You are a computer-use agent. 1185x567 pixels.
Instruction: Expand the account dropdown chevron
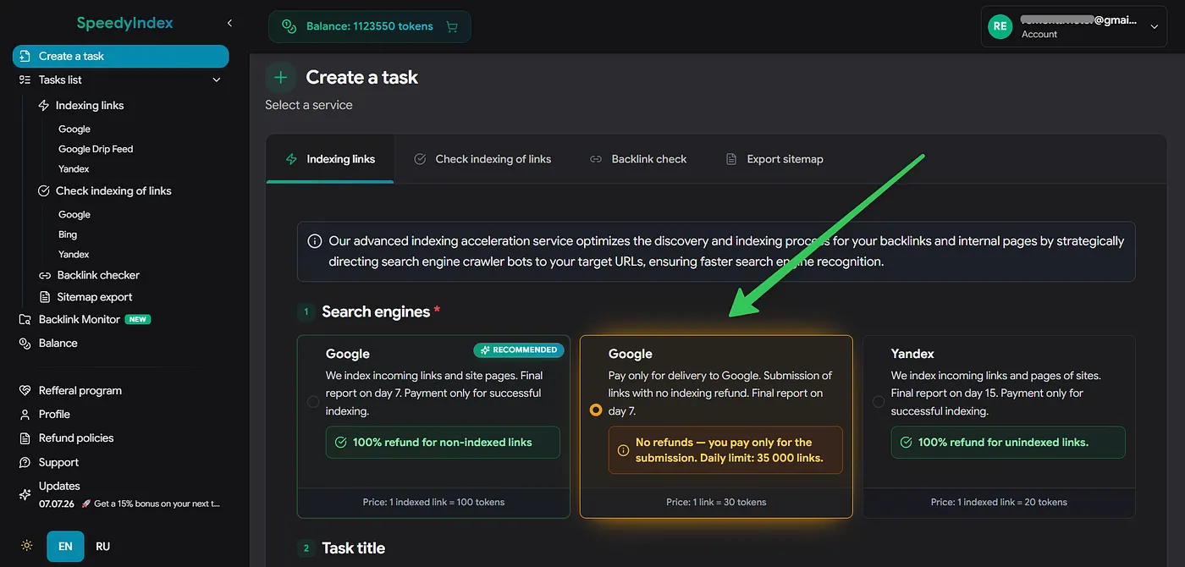[1154, 27]
